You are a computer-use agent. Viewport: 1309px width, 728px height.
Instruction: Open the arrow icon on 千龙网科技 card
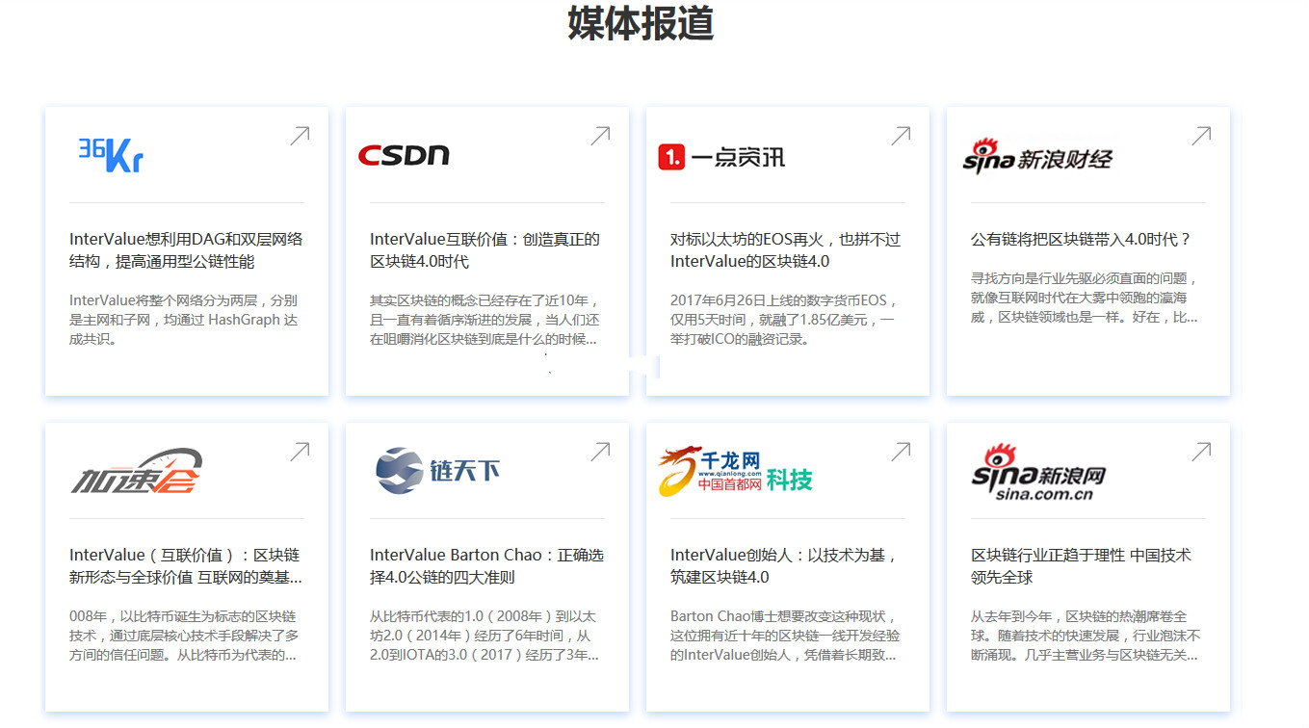[901, 452]
